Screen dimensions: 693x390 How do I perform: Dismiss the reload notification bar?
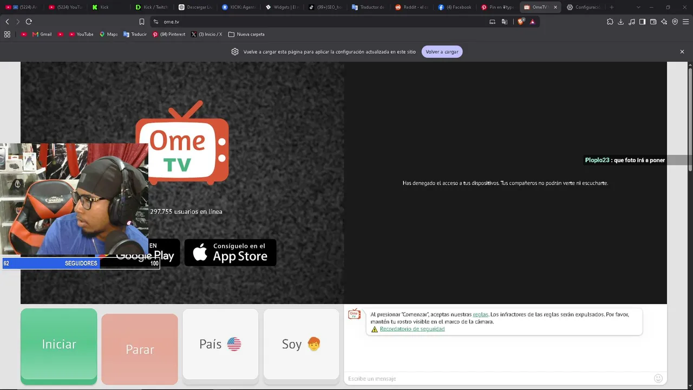click(682, 52)
